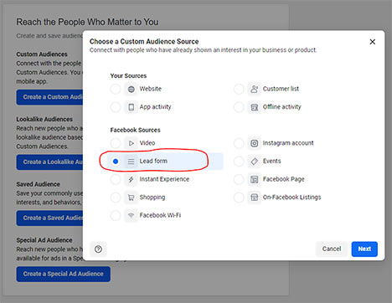Image resolution: width=392 pixels, height=303 pixels.
Task: Select the Lead form radio button
Action: (x=116, y=162)
